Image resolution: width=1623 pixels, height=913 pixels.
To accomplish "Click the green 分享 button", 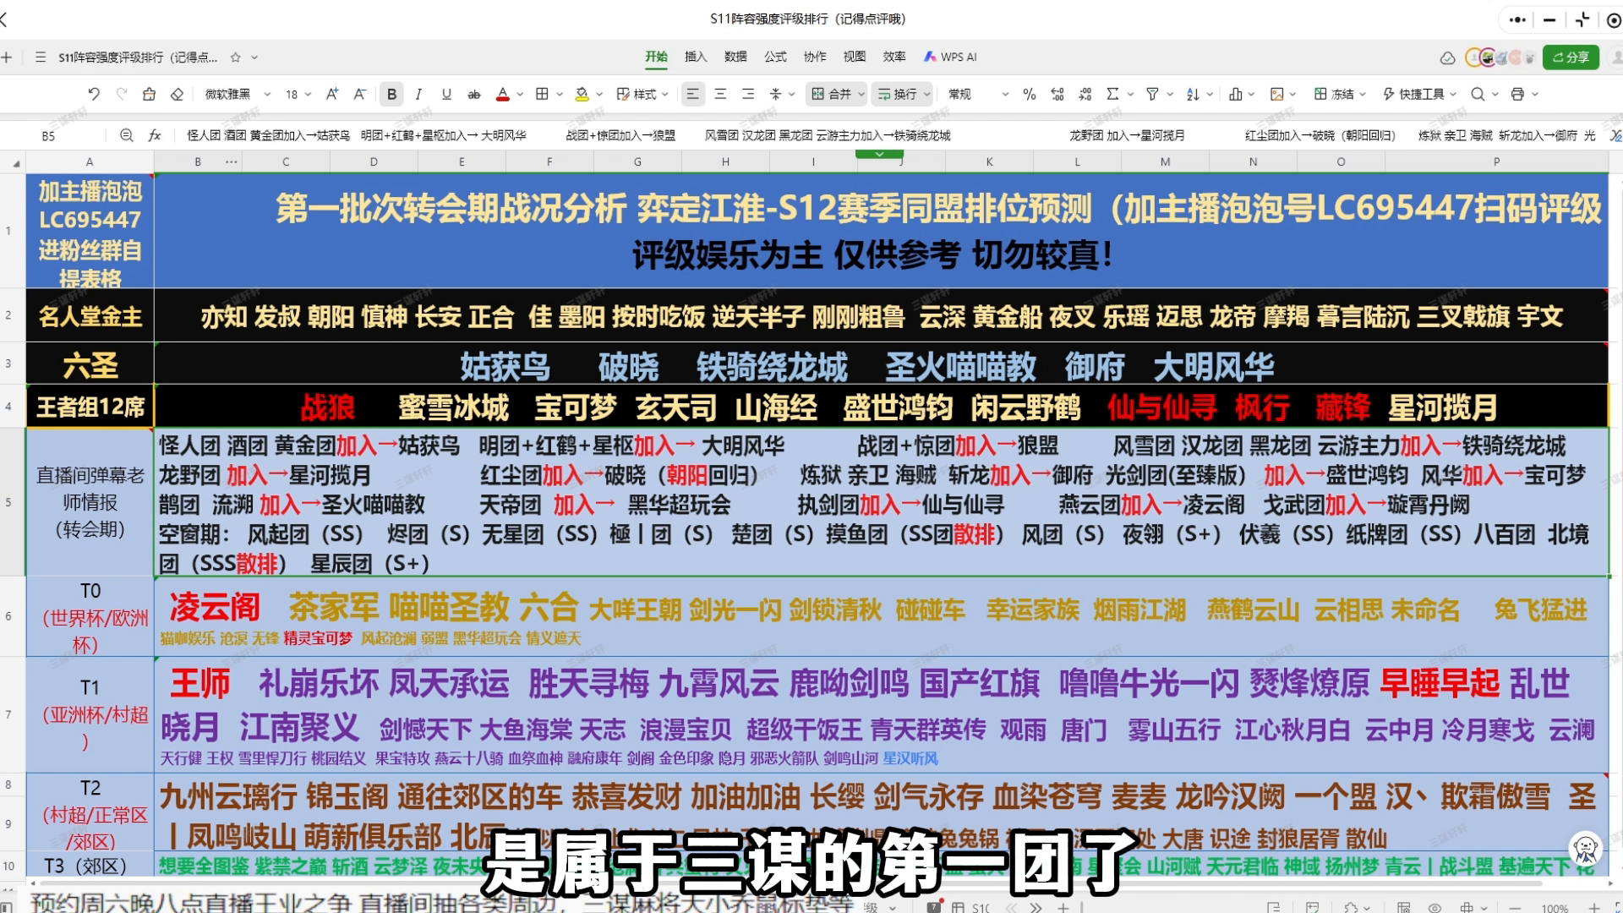I will [x=1570, y=57].
